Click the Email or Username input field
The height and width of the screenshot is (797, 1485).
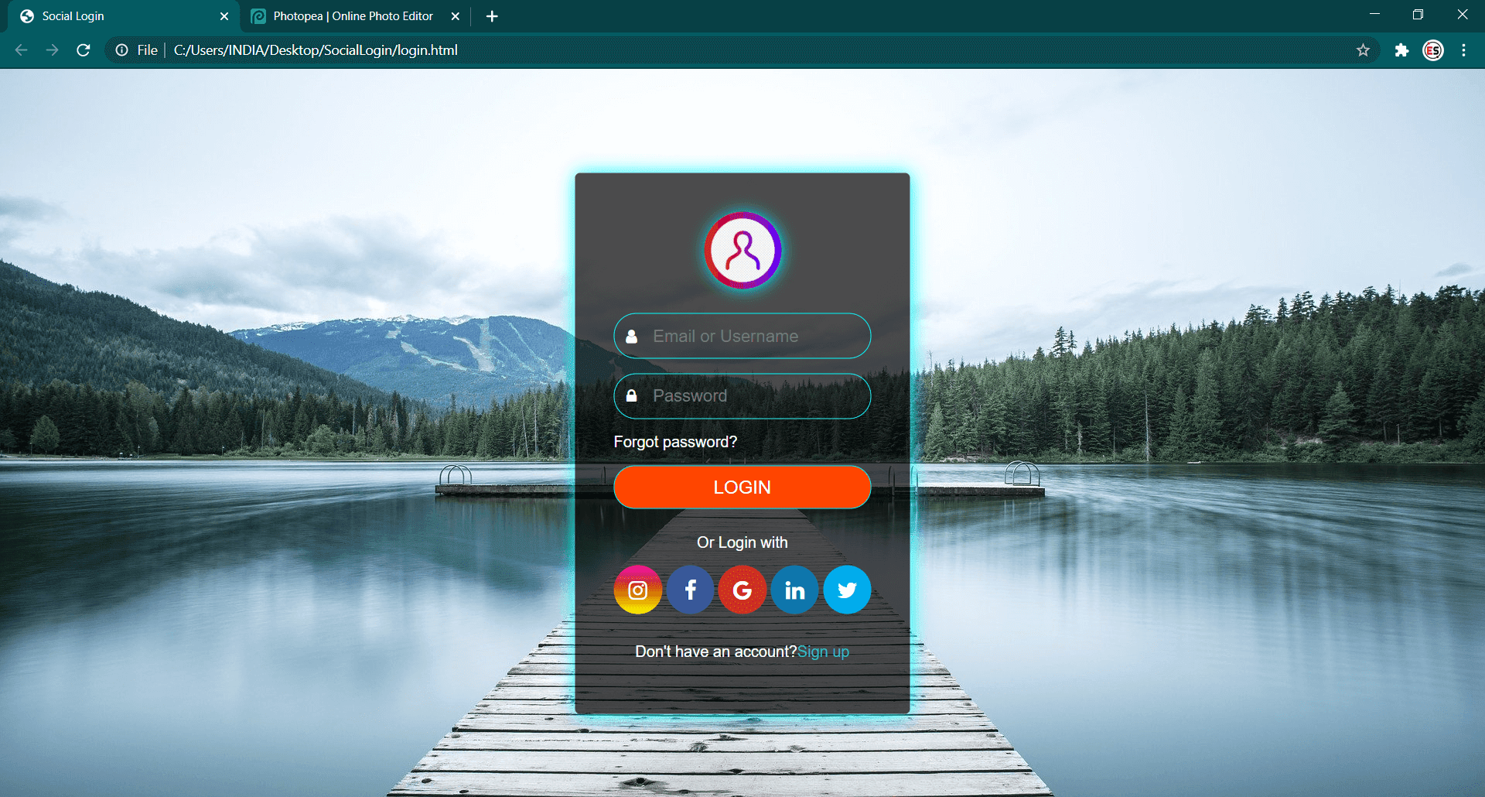coord(742,336)
